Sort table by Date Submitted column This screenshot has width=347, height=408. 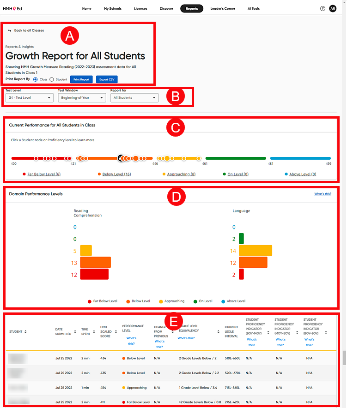[x=75, y=331]
